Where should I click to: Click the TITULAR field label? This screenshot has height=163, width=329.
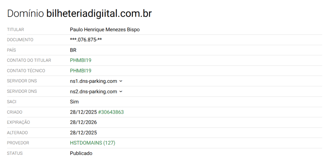click(15, 30)
